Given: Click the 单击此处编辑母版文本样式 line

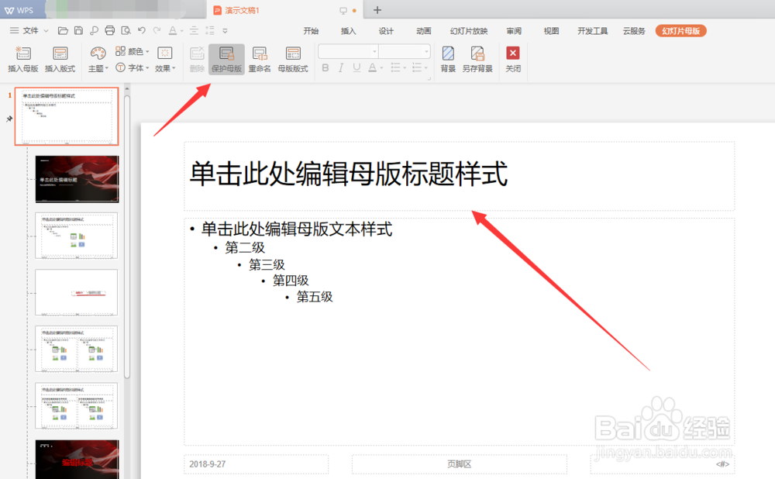Looking at the screenshot, I should point(297,229).
